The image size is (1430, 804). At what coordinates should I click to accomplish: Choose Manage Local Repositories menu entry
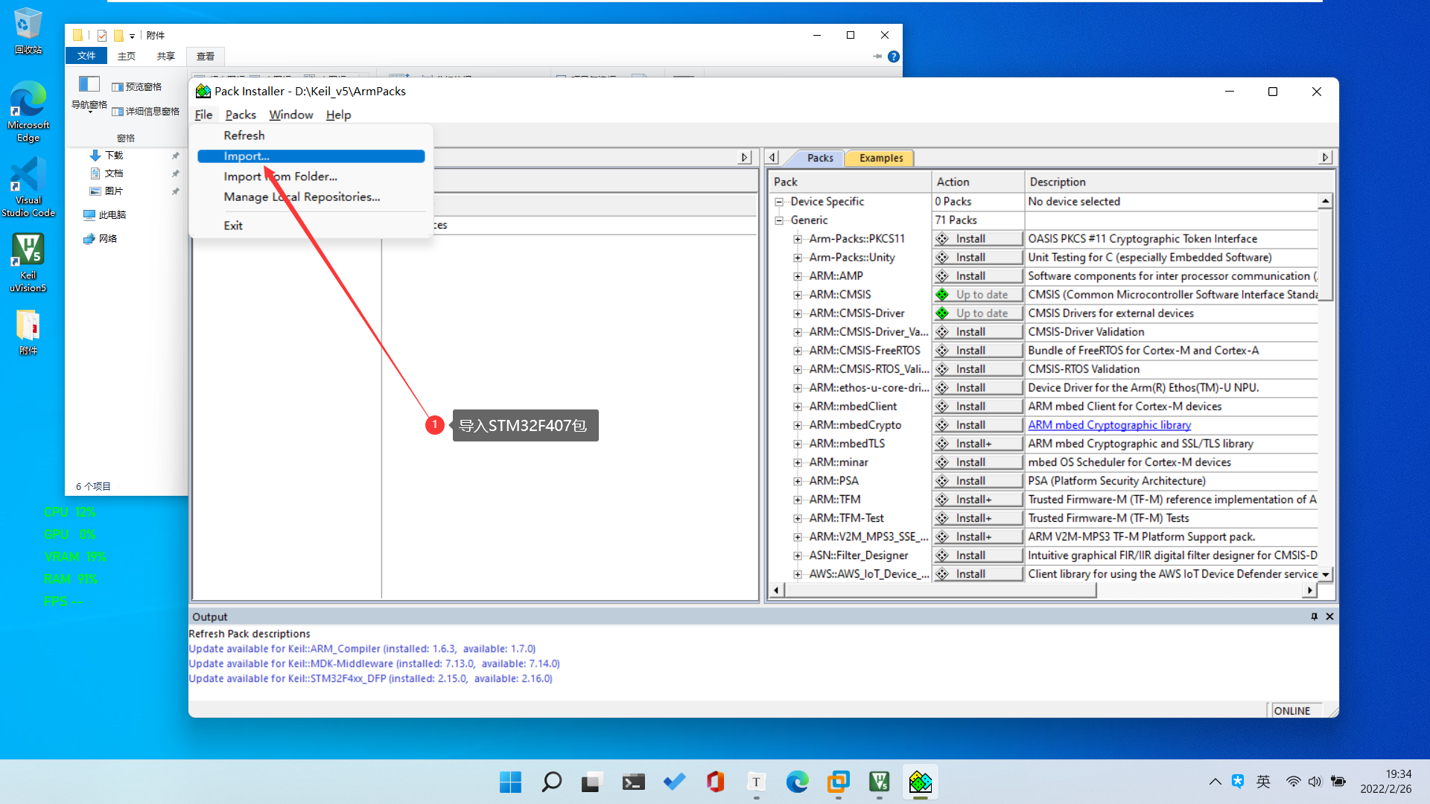pos(302,197)
